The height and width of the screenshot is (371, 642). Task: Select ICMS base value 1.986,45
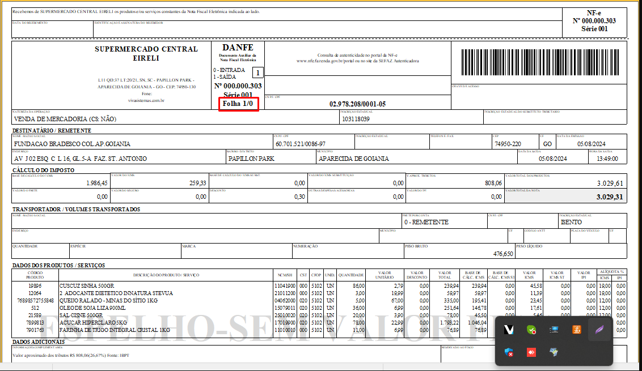[96, 184]
